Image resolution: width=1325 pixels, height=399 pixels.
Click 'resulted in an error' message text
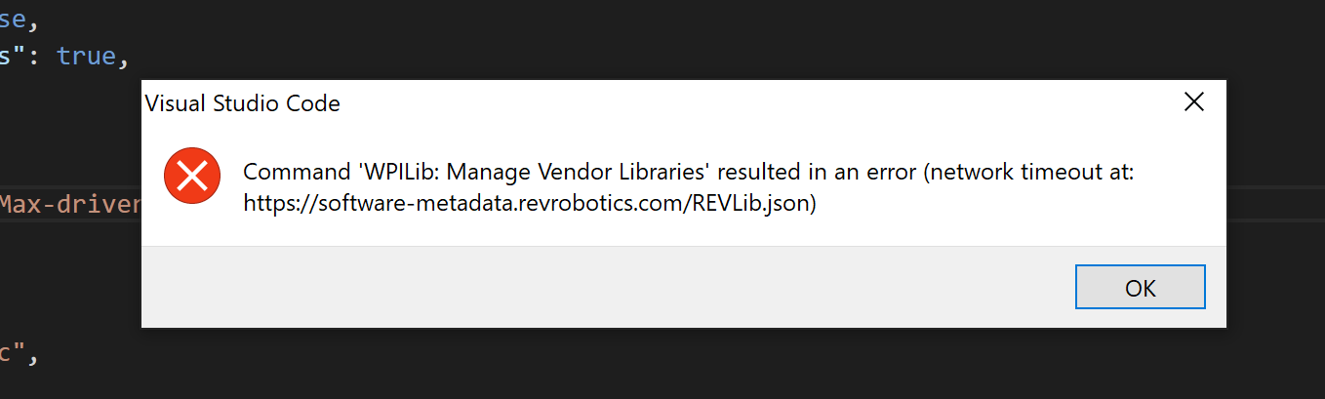point(814,173)
